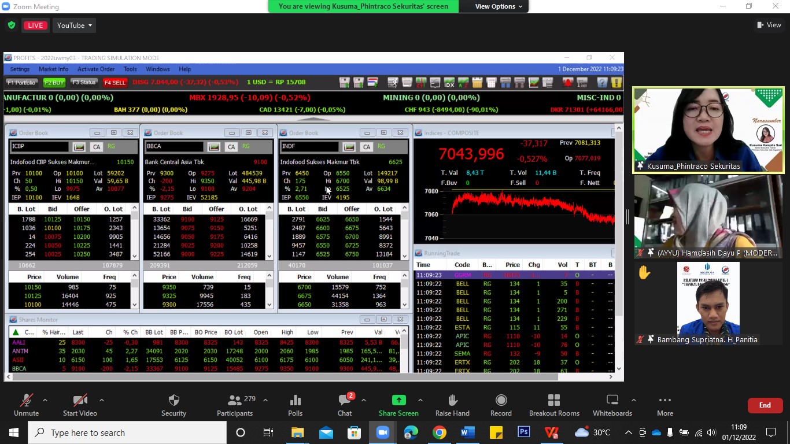Open chart icon in INDF order book

pos(349,147)
